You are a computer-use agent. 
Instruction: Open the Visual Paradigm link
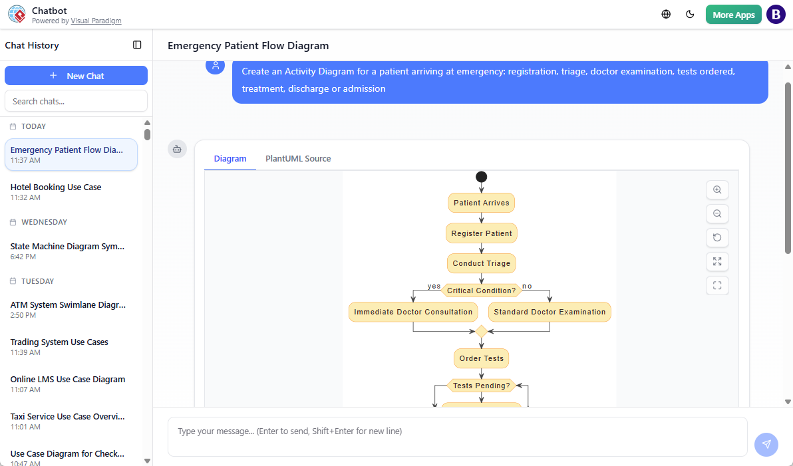(x=96, y=21)
